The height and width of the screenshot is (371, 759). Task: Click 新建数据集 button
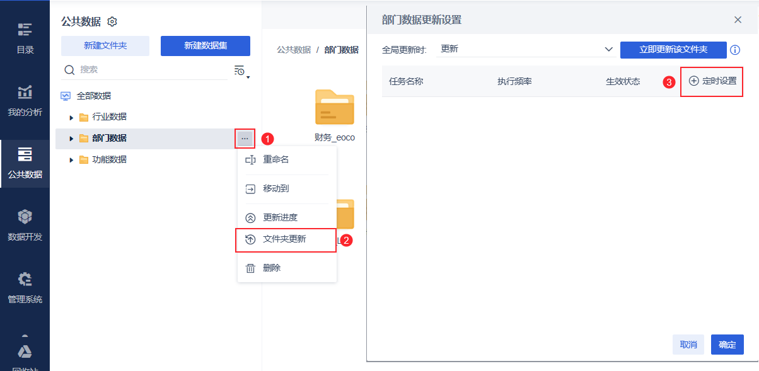tap(206, 46)
